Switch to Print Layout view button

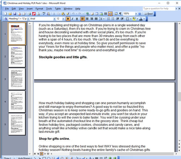(x=41, y=154)
